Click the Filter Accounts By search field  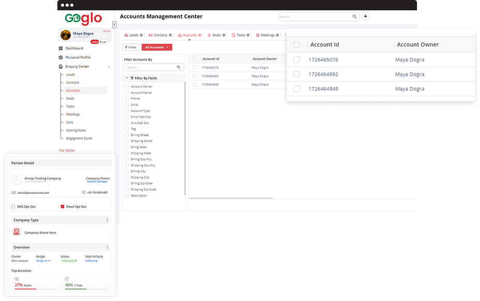[150, 67]
